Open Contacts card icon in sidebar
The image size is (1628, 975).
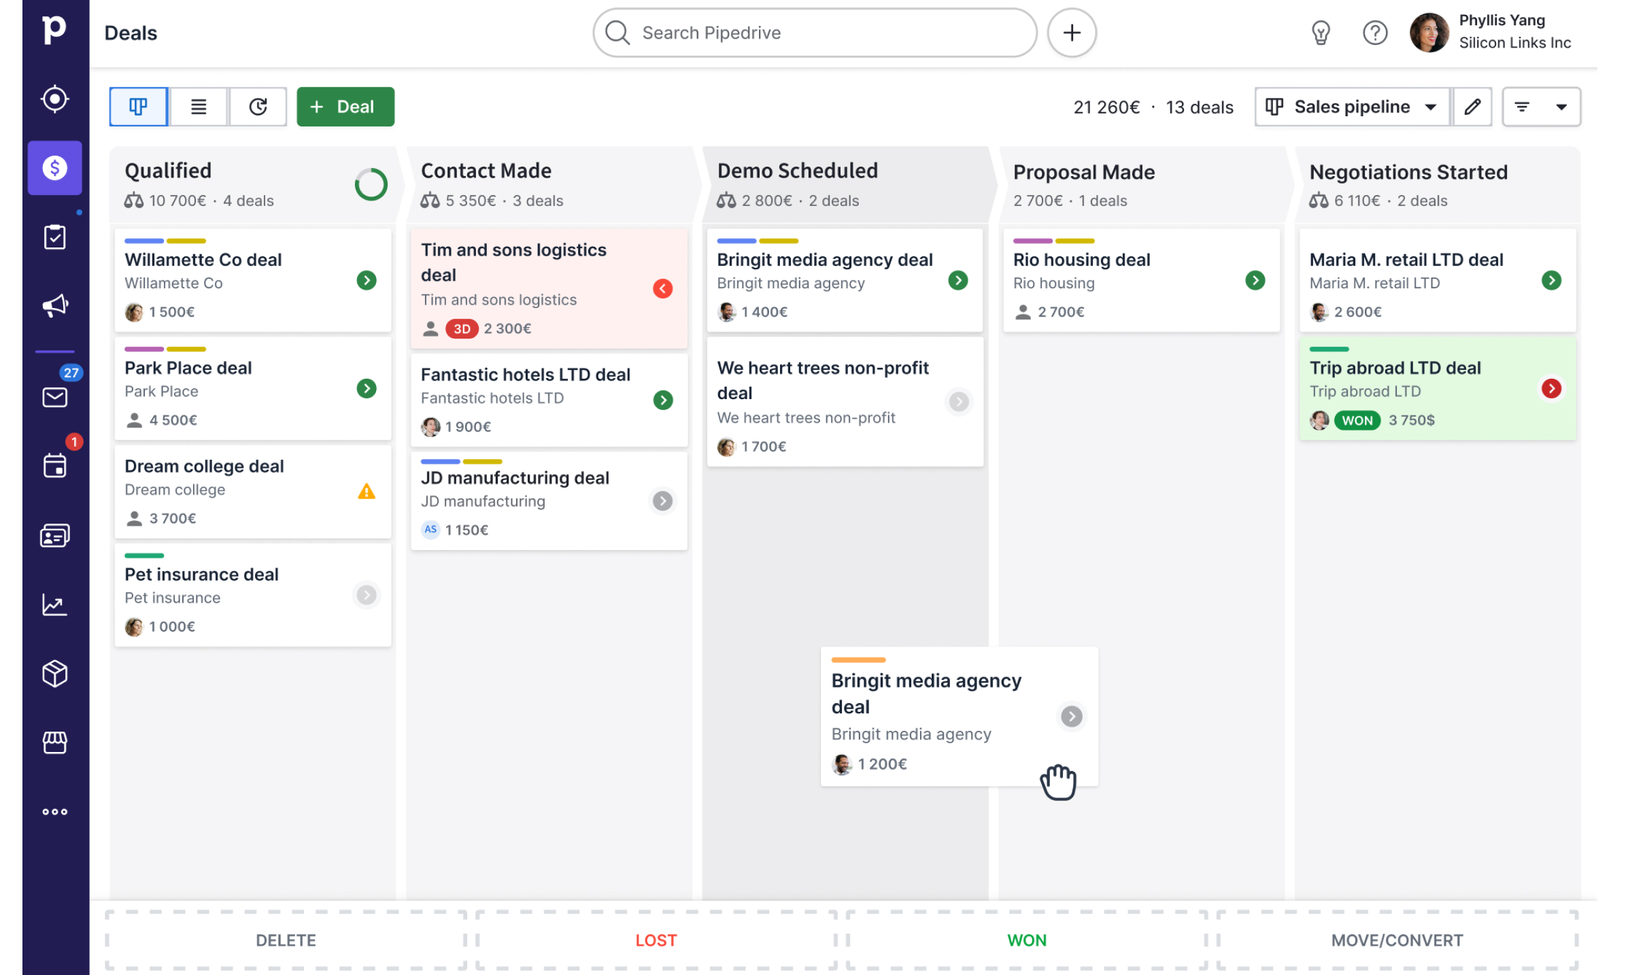click(x=54, y=536)
